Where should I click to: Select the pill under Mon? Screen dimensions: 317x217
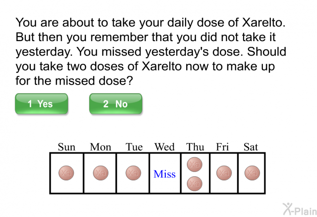pos(101,173)
